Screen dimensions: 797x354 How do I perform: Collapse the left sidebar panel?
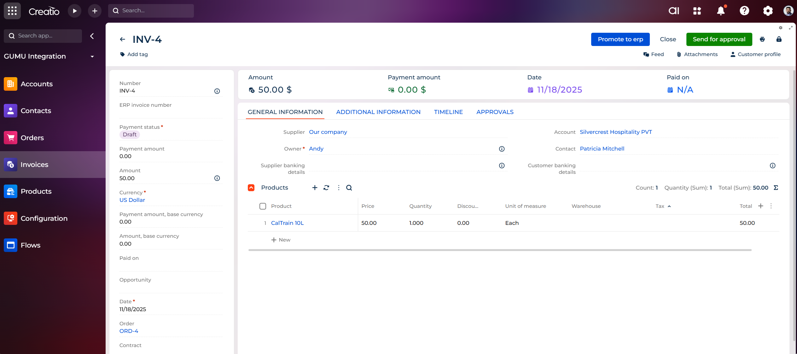click(92, 36)
